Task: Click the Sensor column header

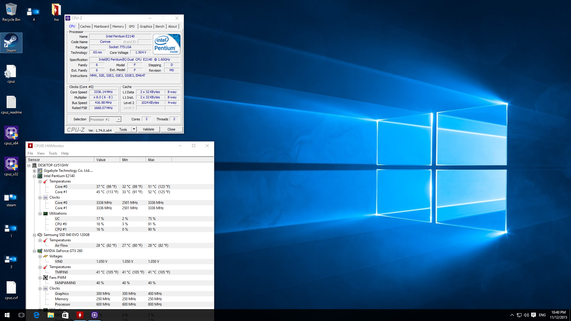Action: [60, 160]
